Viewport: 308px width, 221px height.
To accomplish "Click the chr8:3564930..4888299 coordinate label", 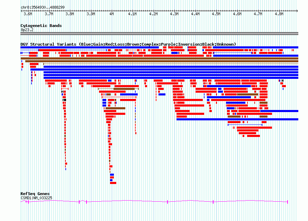I will 43,8.
